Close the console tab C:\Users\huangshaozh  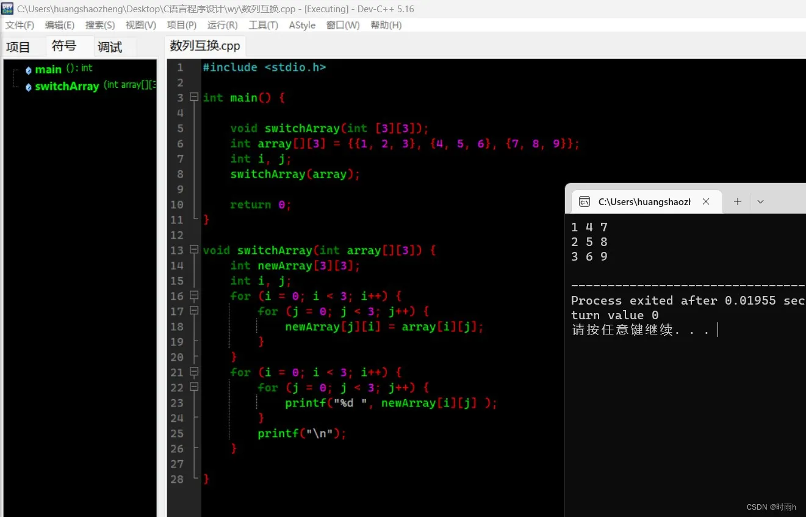[706, 201]
